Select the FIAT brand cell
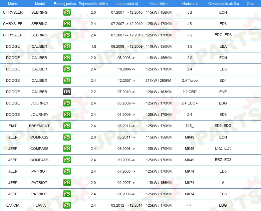Screen dimensions: 261x211 pos(13,126)
